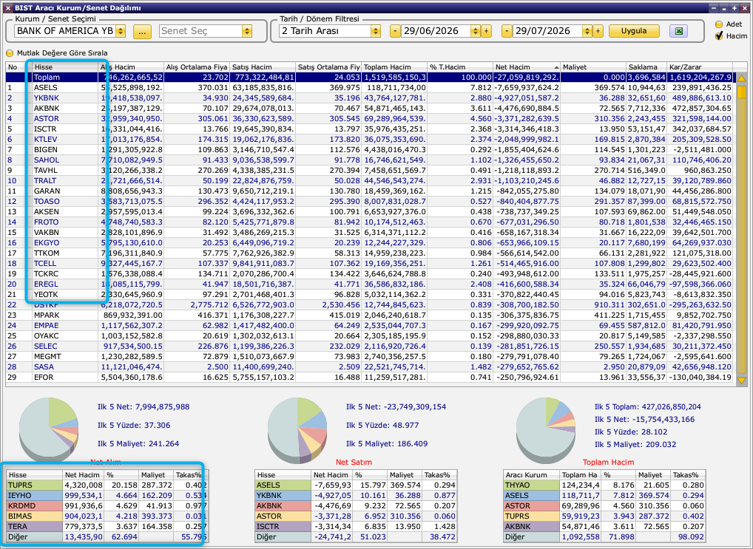
Task: Select the ASELS row in main table
Action: pos(370,88)
